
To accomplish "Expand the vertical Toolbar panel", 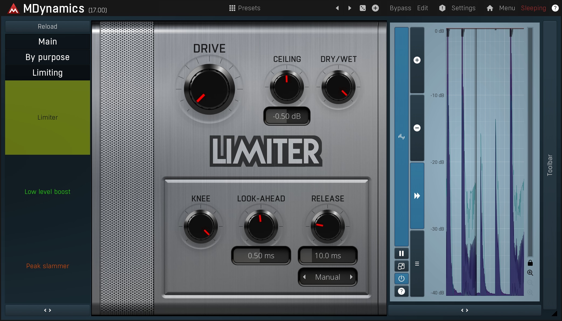I will click(x=550, y=165).
